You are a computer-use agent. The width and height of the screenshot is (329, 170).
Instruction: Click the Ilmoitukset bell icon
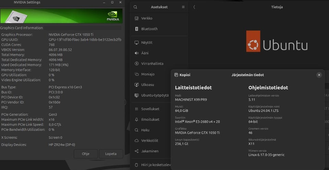(137, 119)
